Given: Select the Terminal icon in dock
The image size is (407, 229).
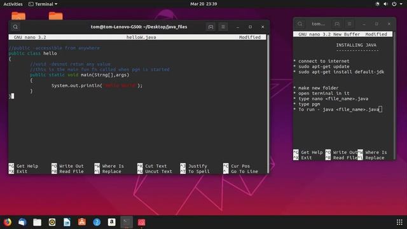Looking at the screenshot, I should [x=127, y=222].
